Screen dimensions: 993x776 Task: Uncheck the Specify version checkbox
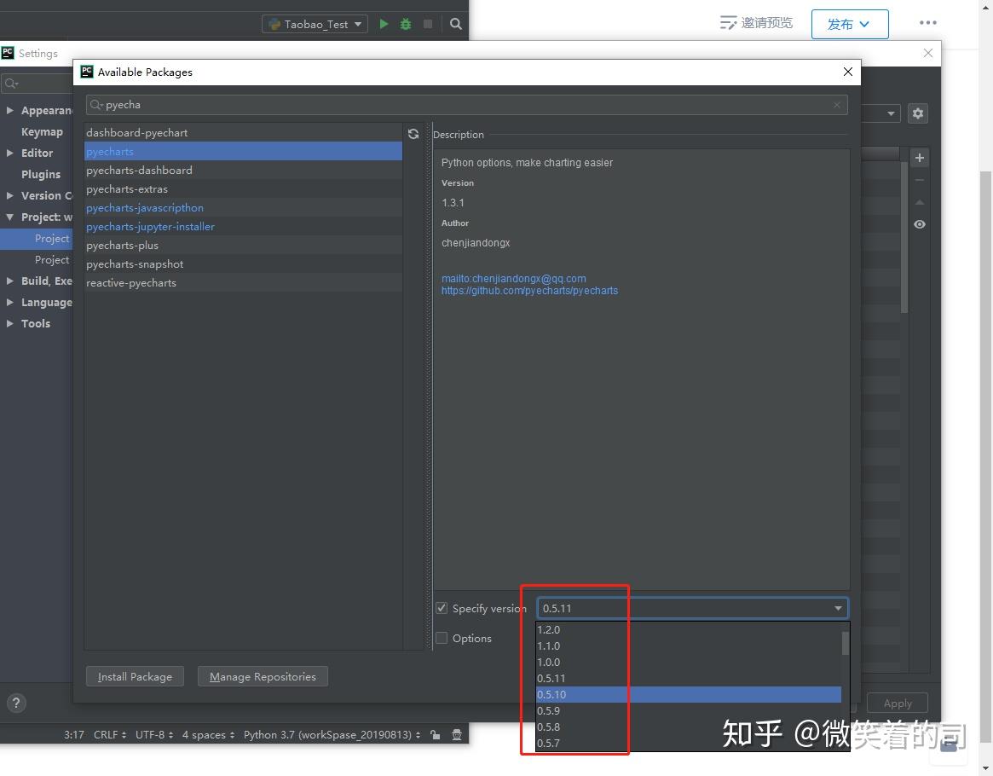[442, 608]
